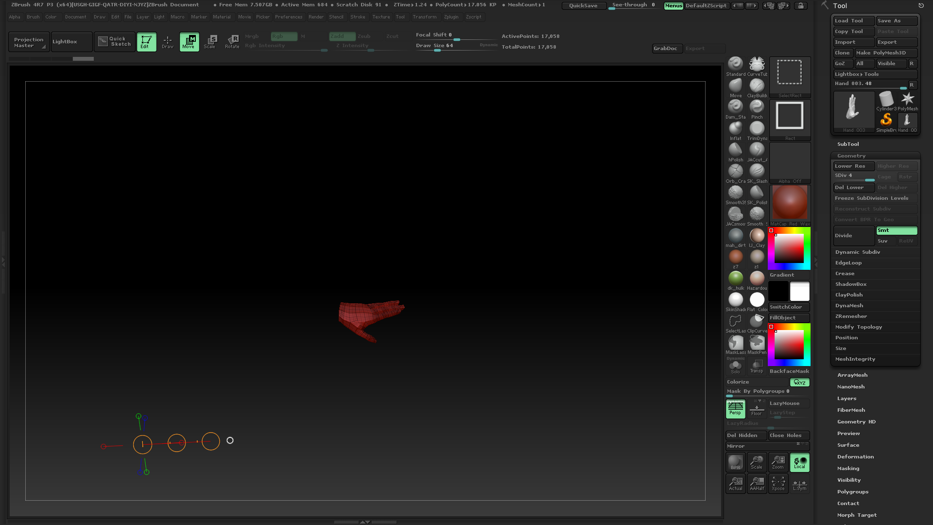Expand the Masking section

point(848,468)
